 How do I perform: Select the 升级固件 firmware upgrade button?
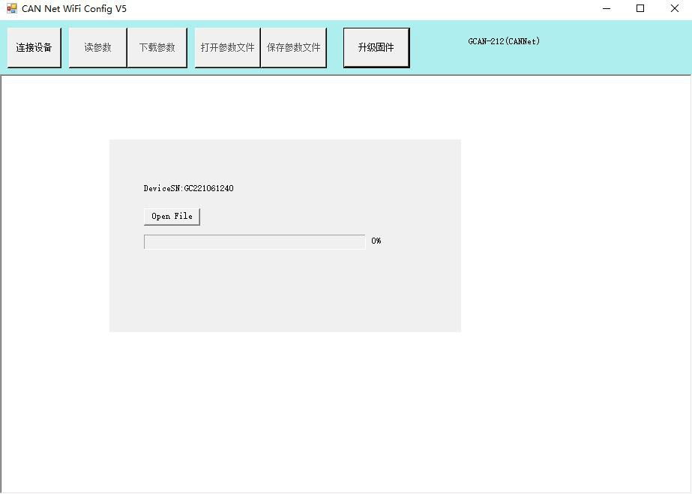coord(376,47)
